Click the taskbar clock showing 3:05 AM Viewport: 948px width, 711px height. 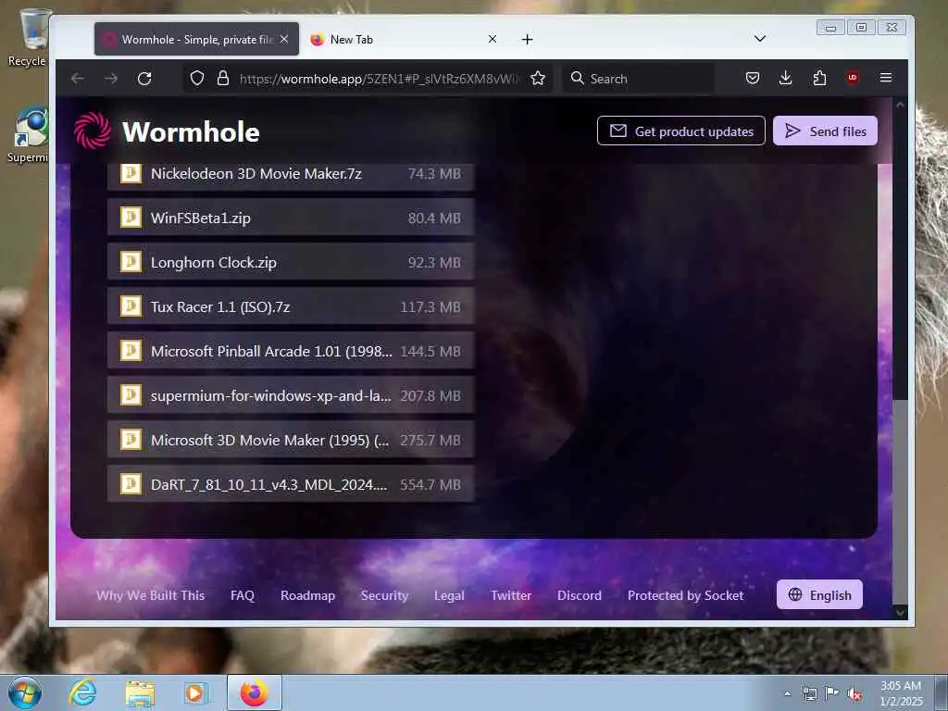click(x=901, y=692)
